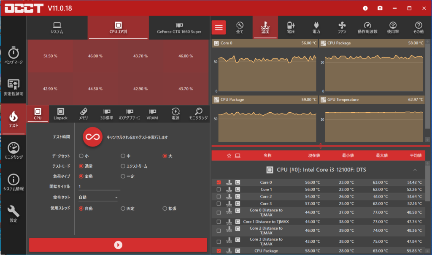This screenshot has width=432, height=255.
Task: Switch to the CPUコア別 tab
Action: click(x=118, y=27)
